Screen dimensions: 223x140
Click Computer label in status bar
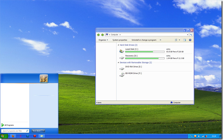[177, 103]
